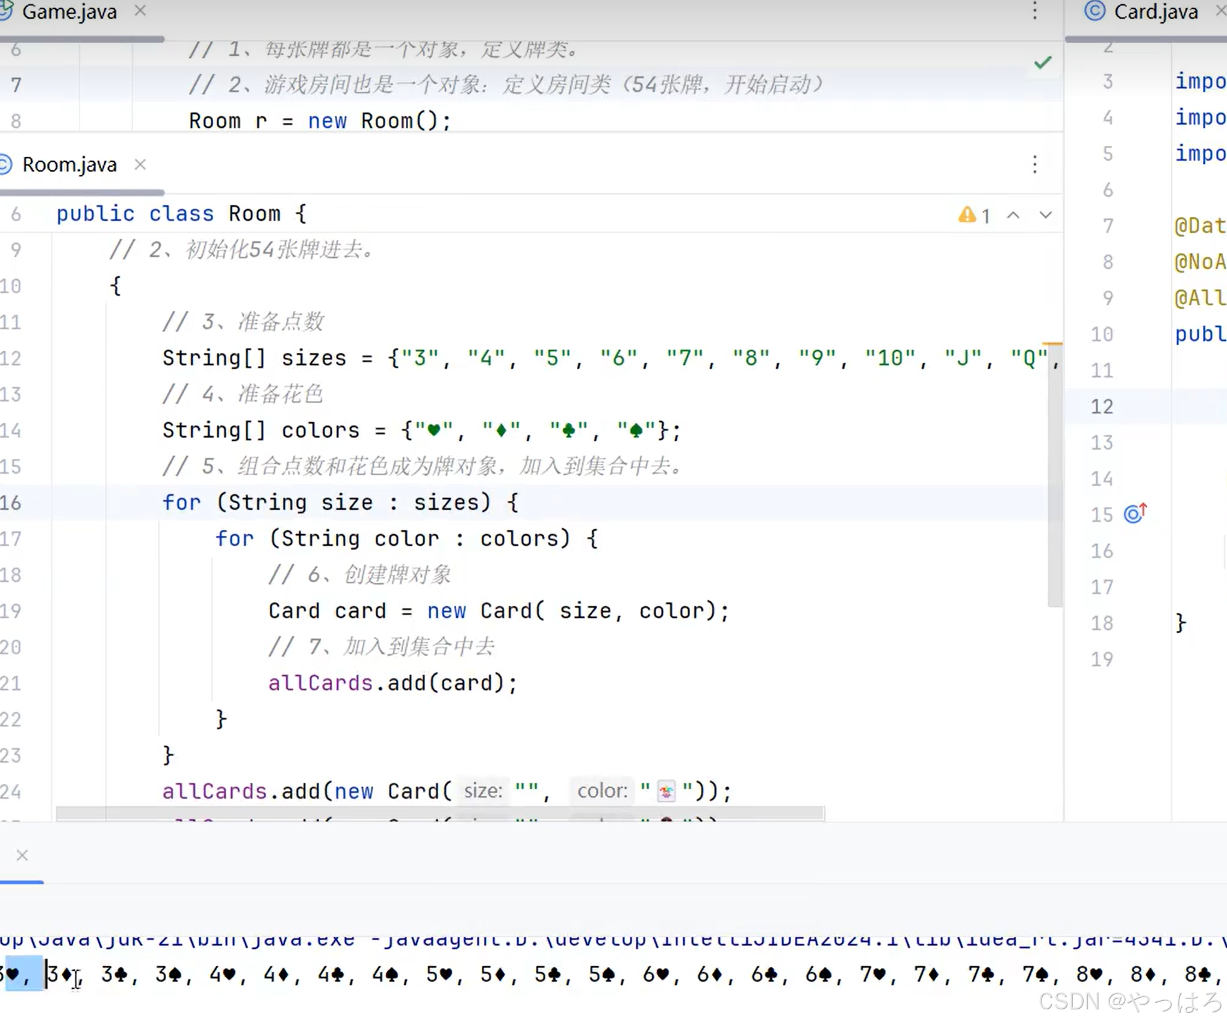Image resolution: width=1227 pixels, height=1022 pixels.
Task: Click the color parameter hint on line 24
Action: click(x=601, y=791)
